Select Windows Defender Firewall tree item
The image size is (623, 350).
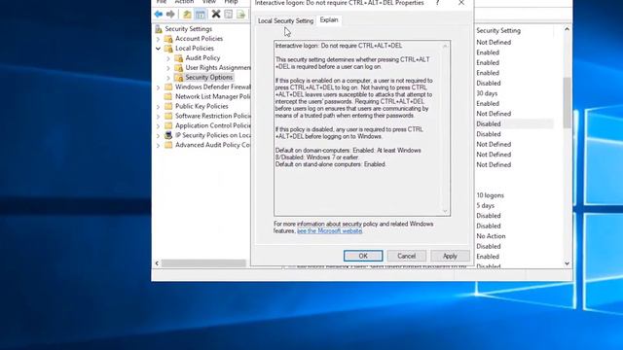pyautogui.click(x=212, y=87)
